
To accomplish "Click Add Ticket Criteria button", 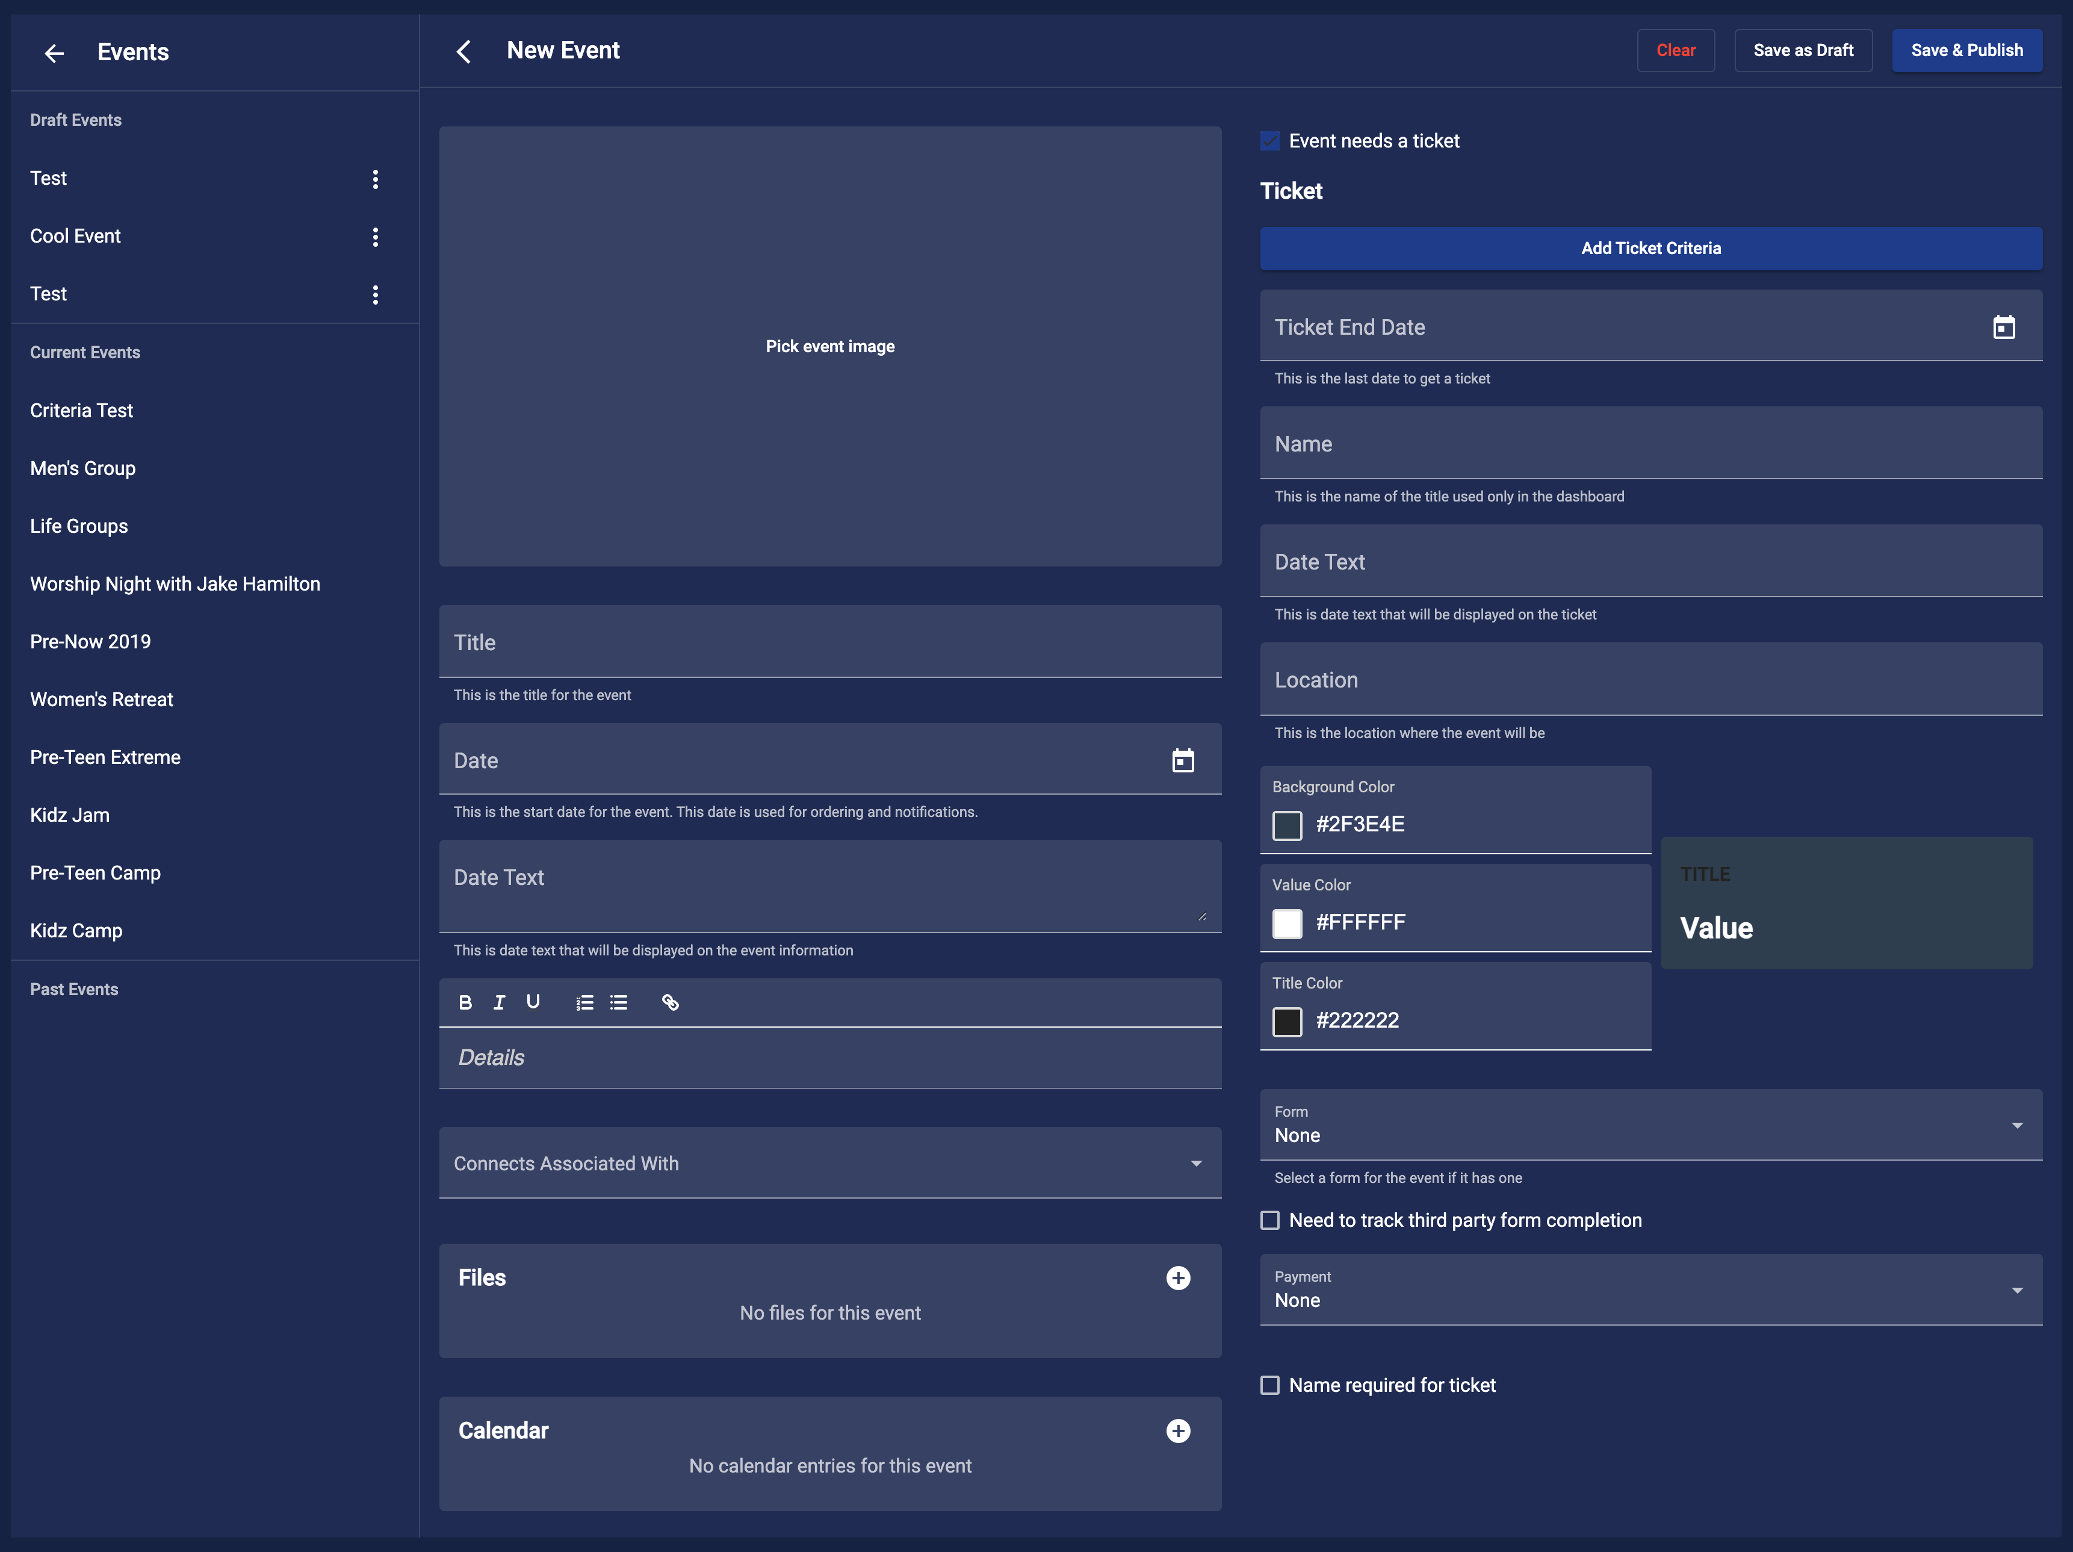I will pyautogui.click(x=1650, y=249).
